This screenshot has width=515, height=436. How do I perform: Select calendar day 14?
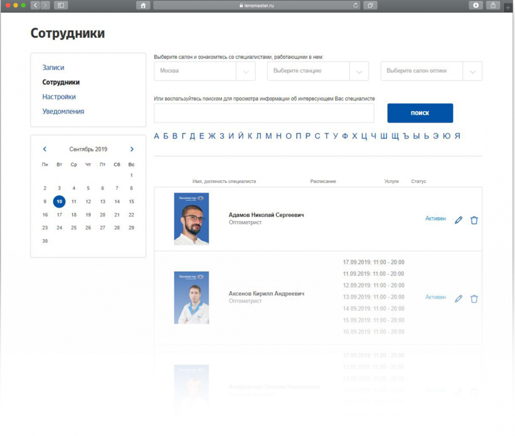tap(117, 202)
